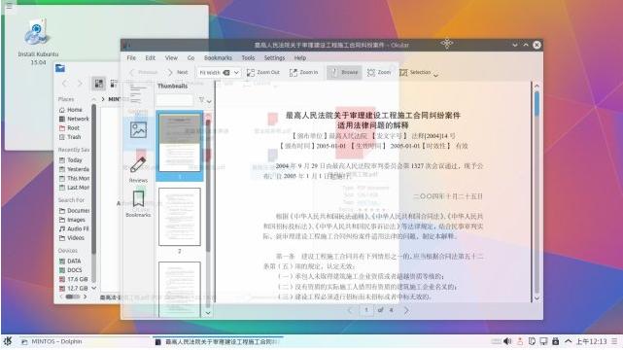
Task: Clear the Fit Width zoom field
Action: click(x=226, y=72)
